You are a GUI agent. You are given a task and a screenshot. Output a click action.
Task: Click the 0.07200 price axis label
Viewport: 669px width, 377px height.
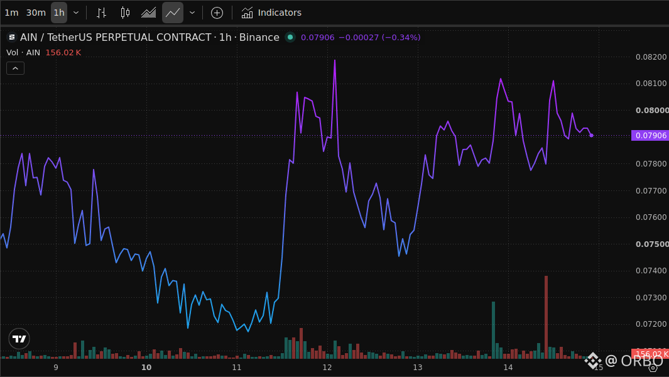(x=651, y=324)
